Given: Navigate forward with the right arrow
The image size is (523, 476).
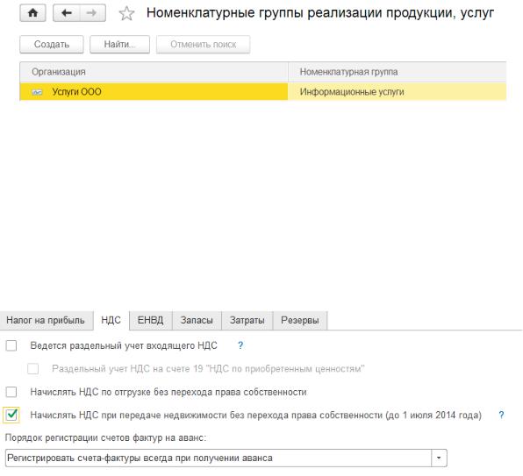Looking at the screenshot, I should [x=92, y=13].
